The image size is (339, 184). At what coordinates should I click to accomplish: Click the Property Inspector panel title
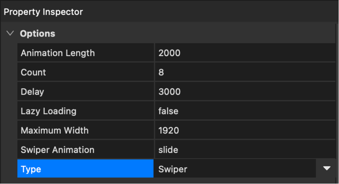coord(43,12)
